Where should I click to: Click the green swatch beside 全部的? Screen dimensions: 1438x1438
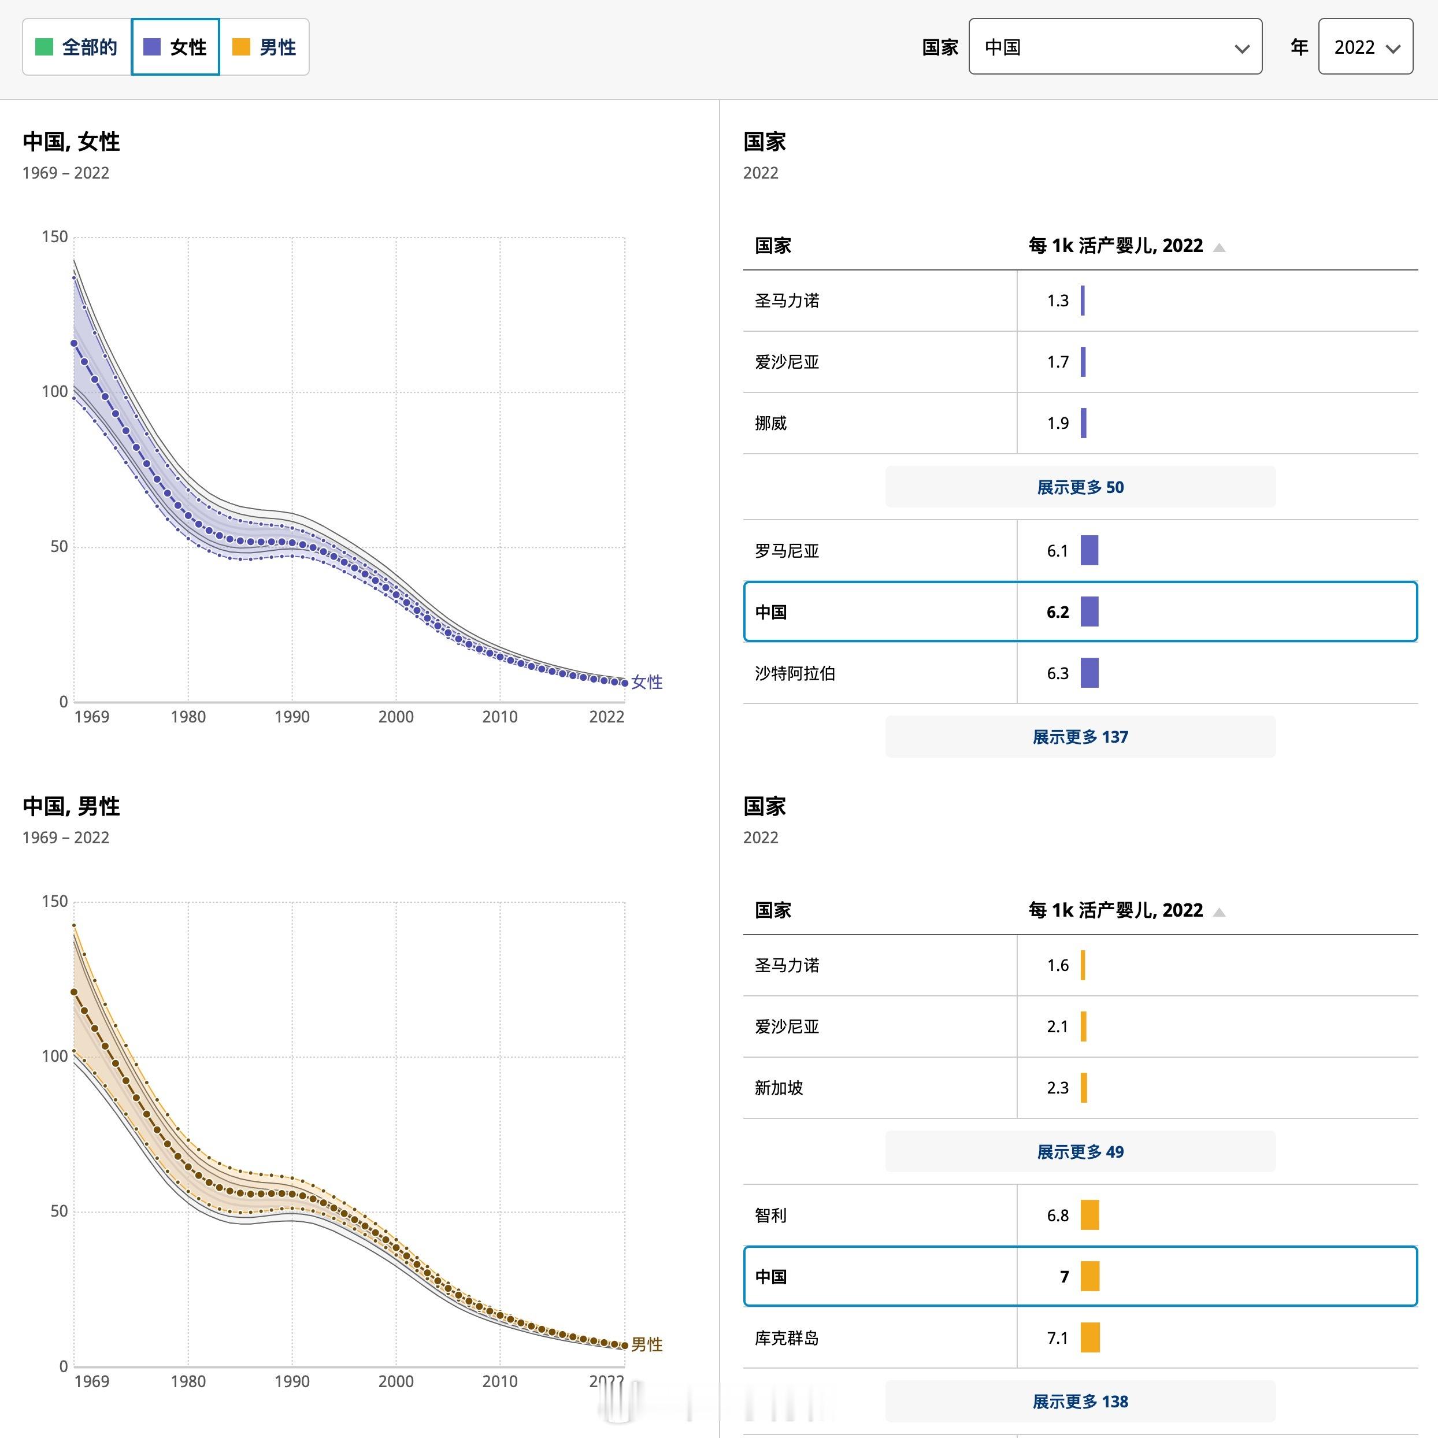point(44,47)
